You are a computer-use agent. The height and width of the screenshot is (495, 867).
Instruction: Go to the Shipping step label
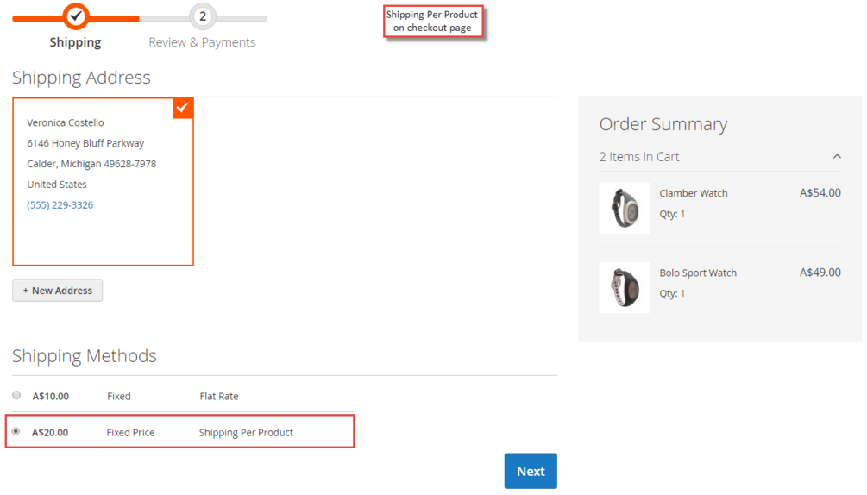tap(75, 42)
